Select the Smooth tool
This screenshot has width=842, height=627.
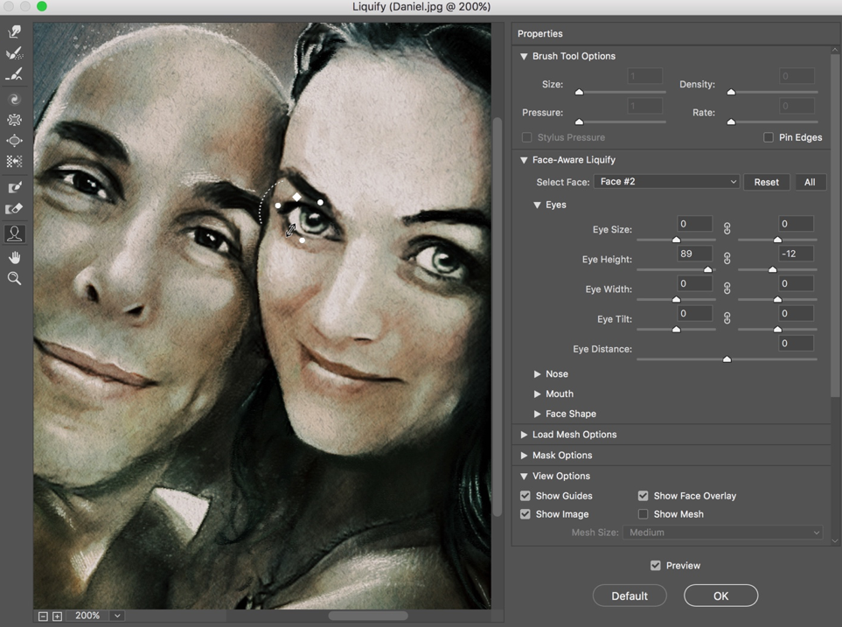click(15, 73)
